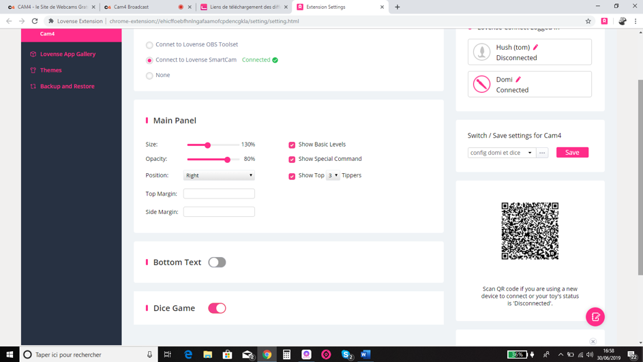Image resolution: width=643 pixels, height=362 pixels.
Task: Click the pencil icon next to Hush (tom)
Action: [x=536, y=47]
